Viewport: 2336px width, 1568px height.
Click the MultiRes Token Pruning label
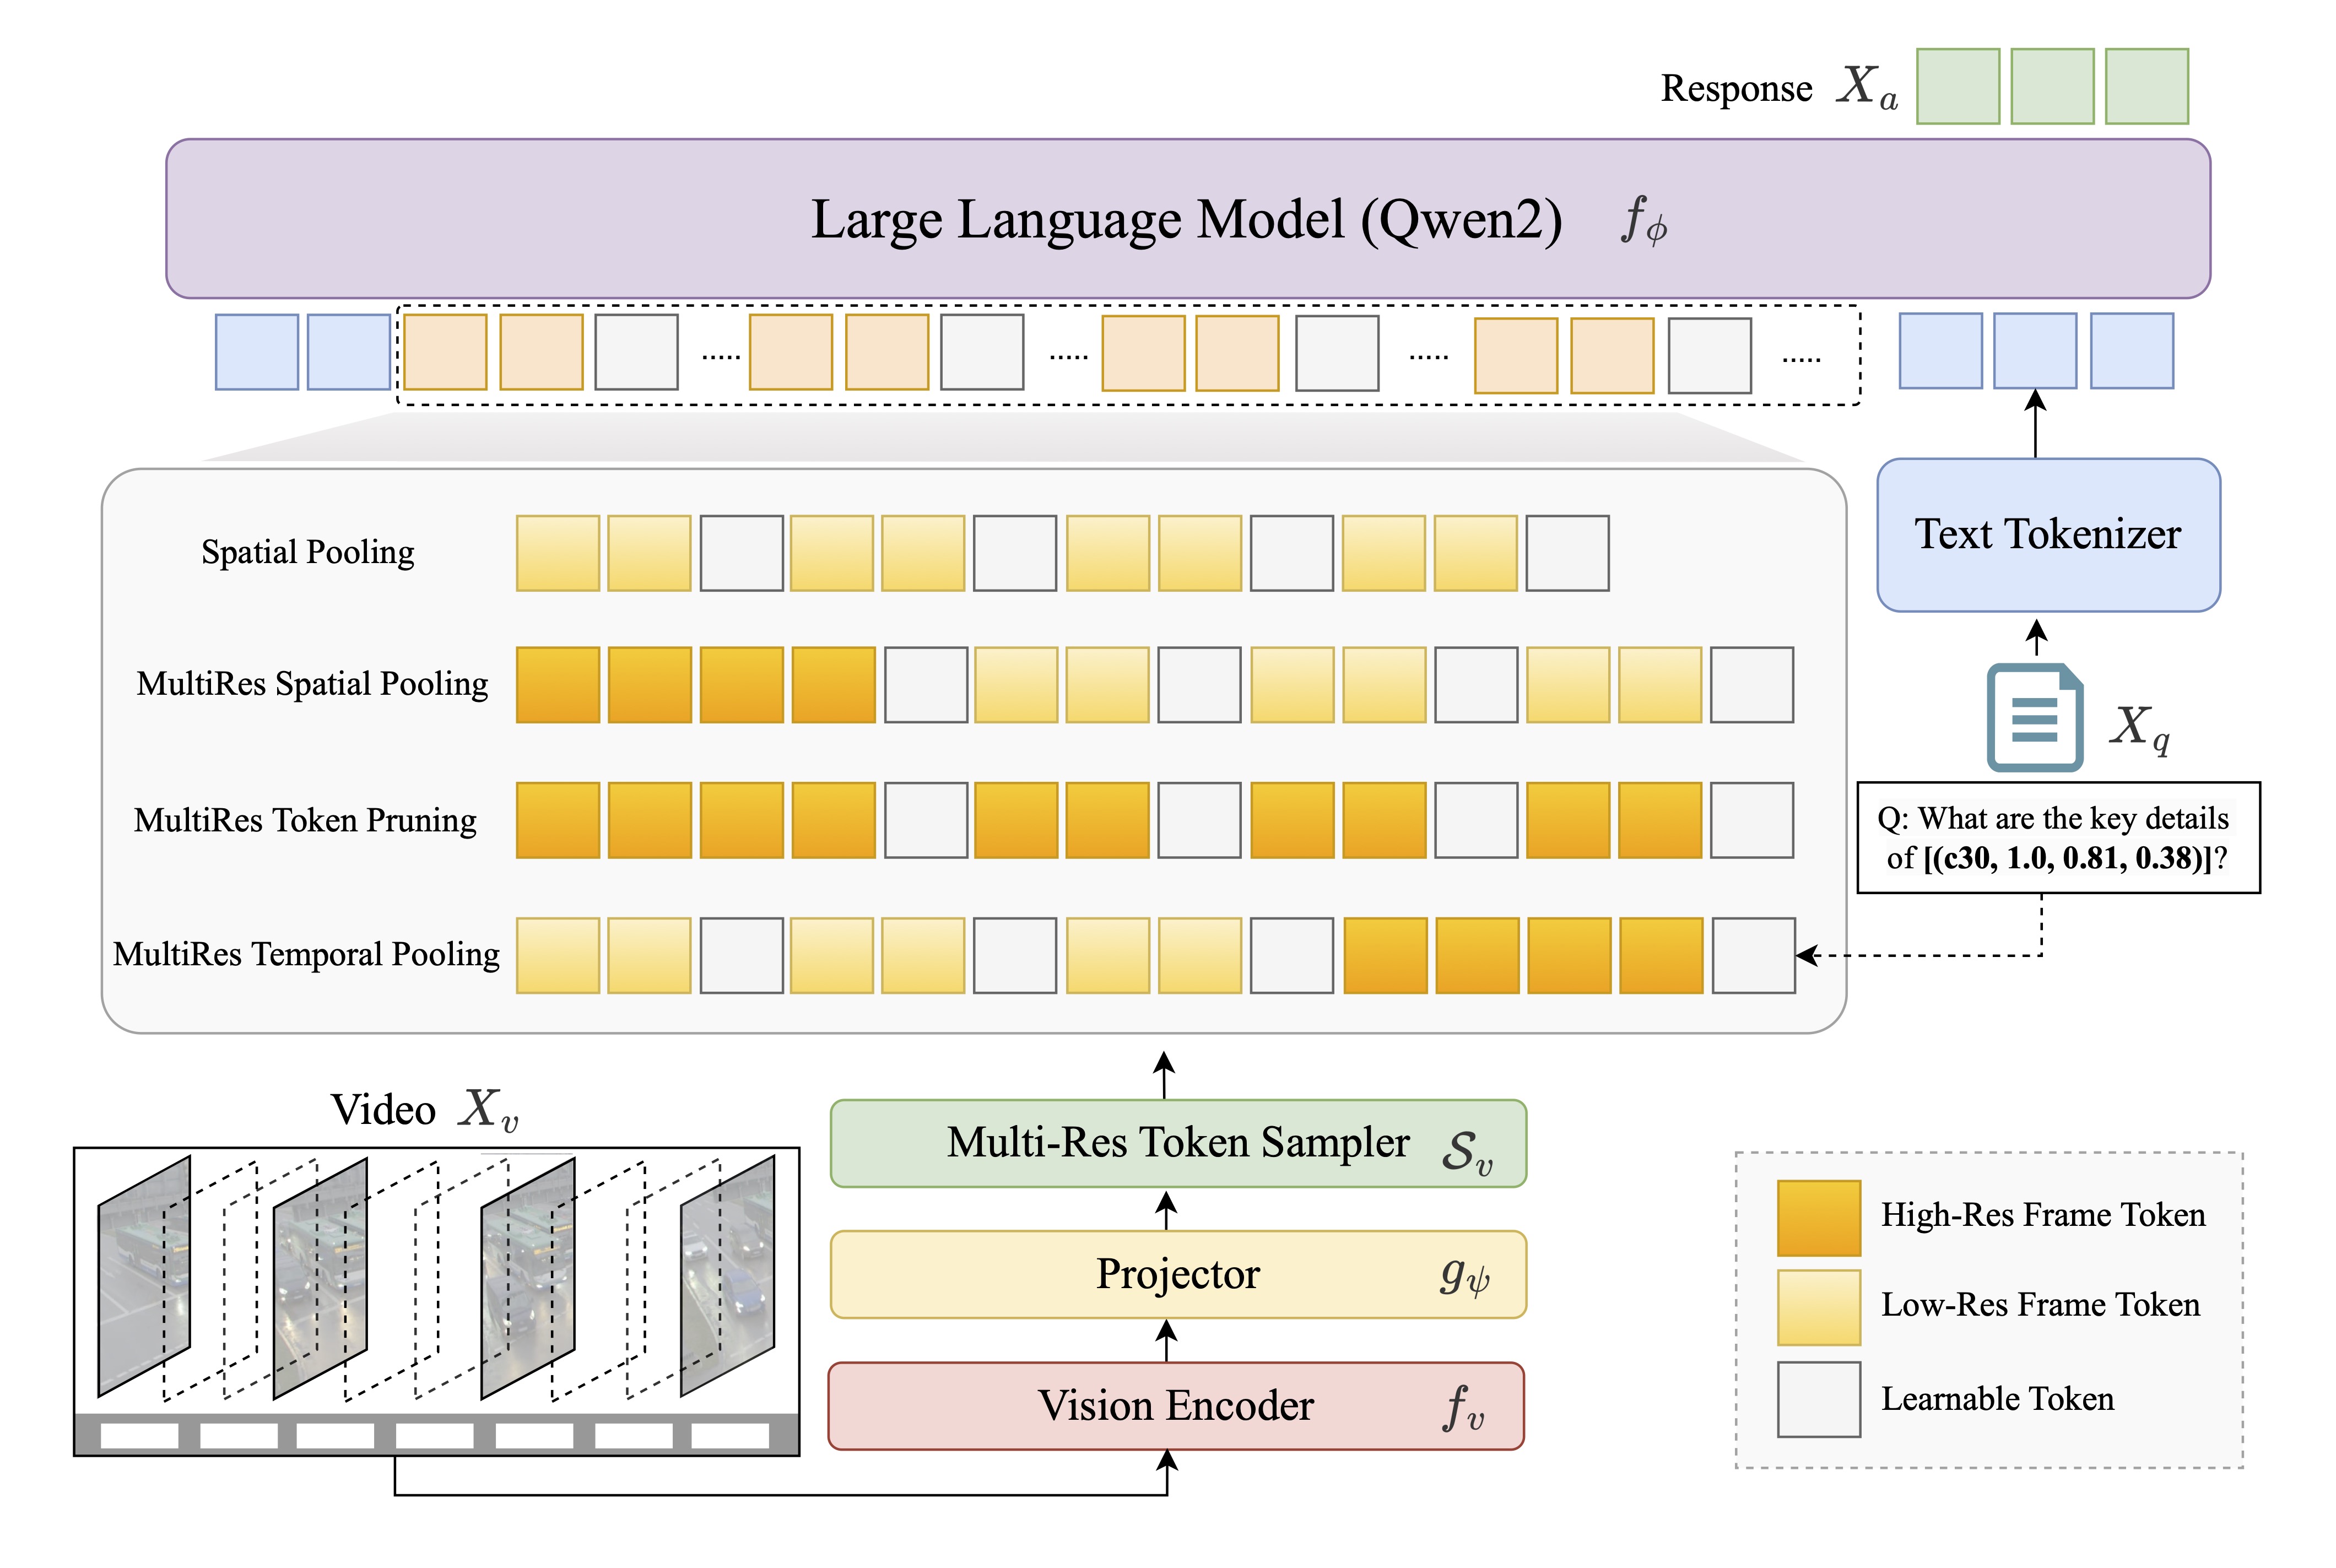point(305,820)
